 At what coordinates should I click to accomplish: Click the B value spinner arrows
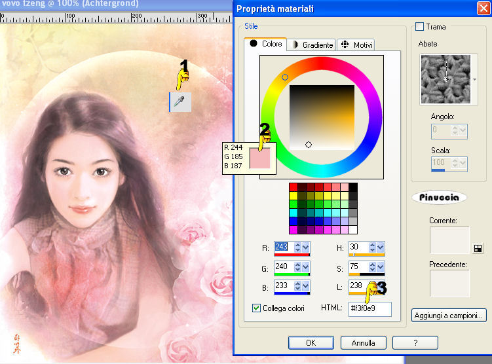[298, 286]
